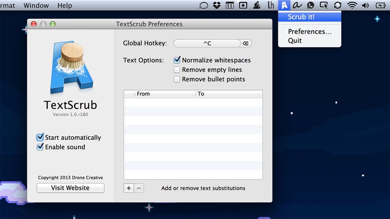The height and width of the screenshot is (219, 390).
Task: Open the Window menu
Action: [36, 5]
